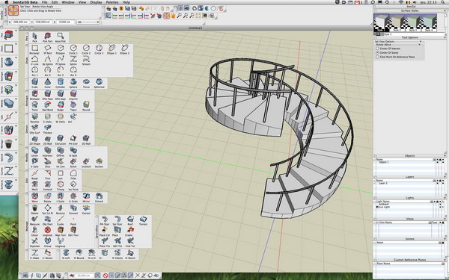Select the Area Pick tool
This screenshot has height=280, width=449.
pyautogui.click(x=61, y=37)
